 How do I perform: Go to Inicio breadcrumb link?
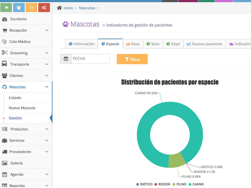pos(68,8)
